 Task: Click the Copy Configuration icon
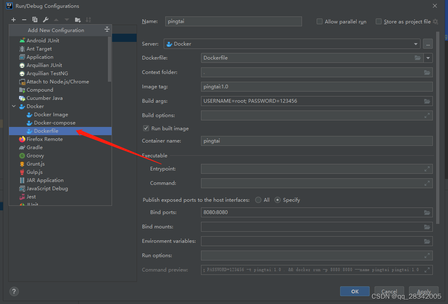35,20
